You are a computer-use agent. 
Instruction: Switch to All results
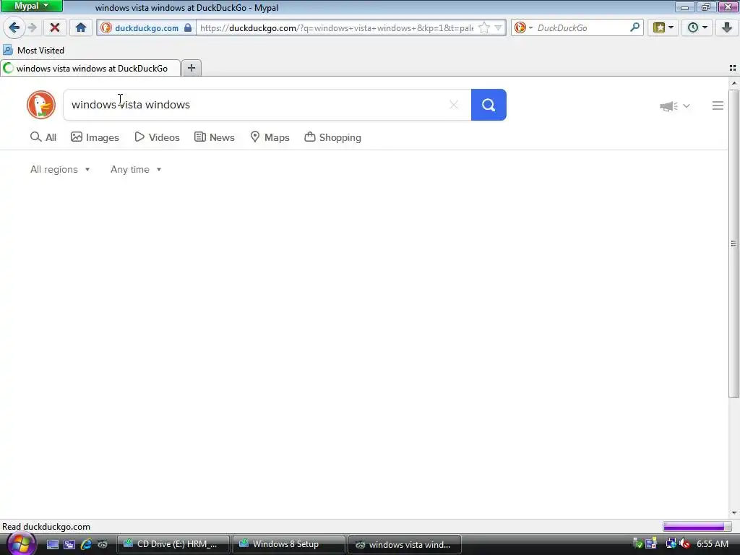[x=43, y=137]
